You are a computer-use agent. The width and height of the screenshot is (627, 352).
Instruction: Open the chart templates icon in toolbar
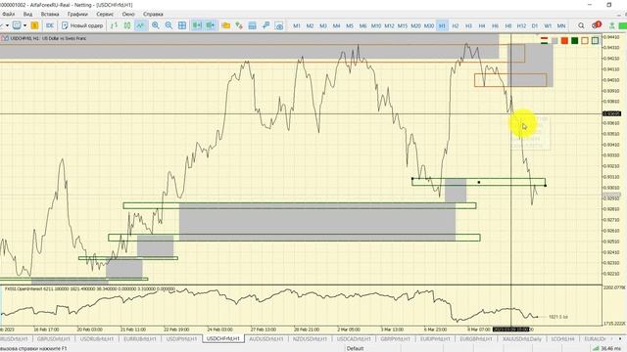17,25
